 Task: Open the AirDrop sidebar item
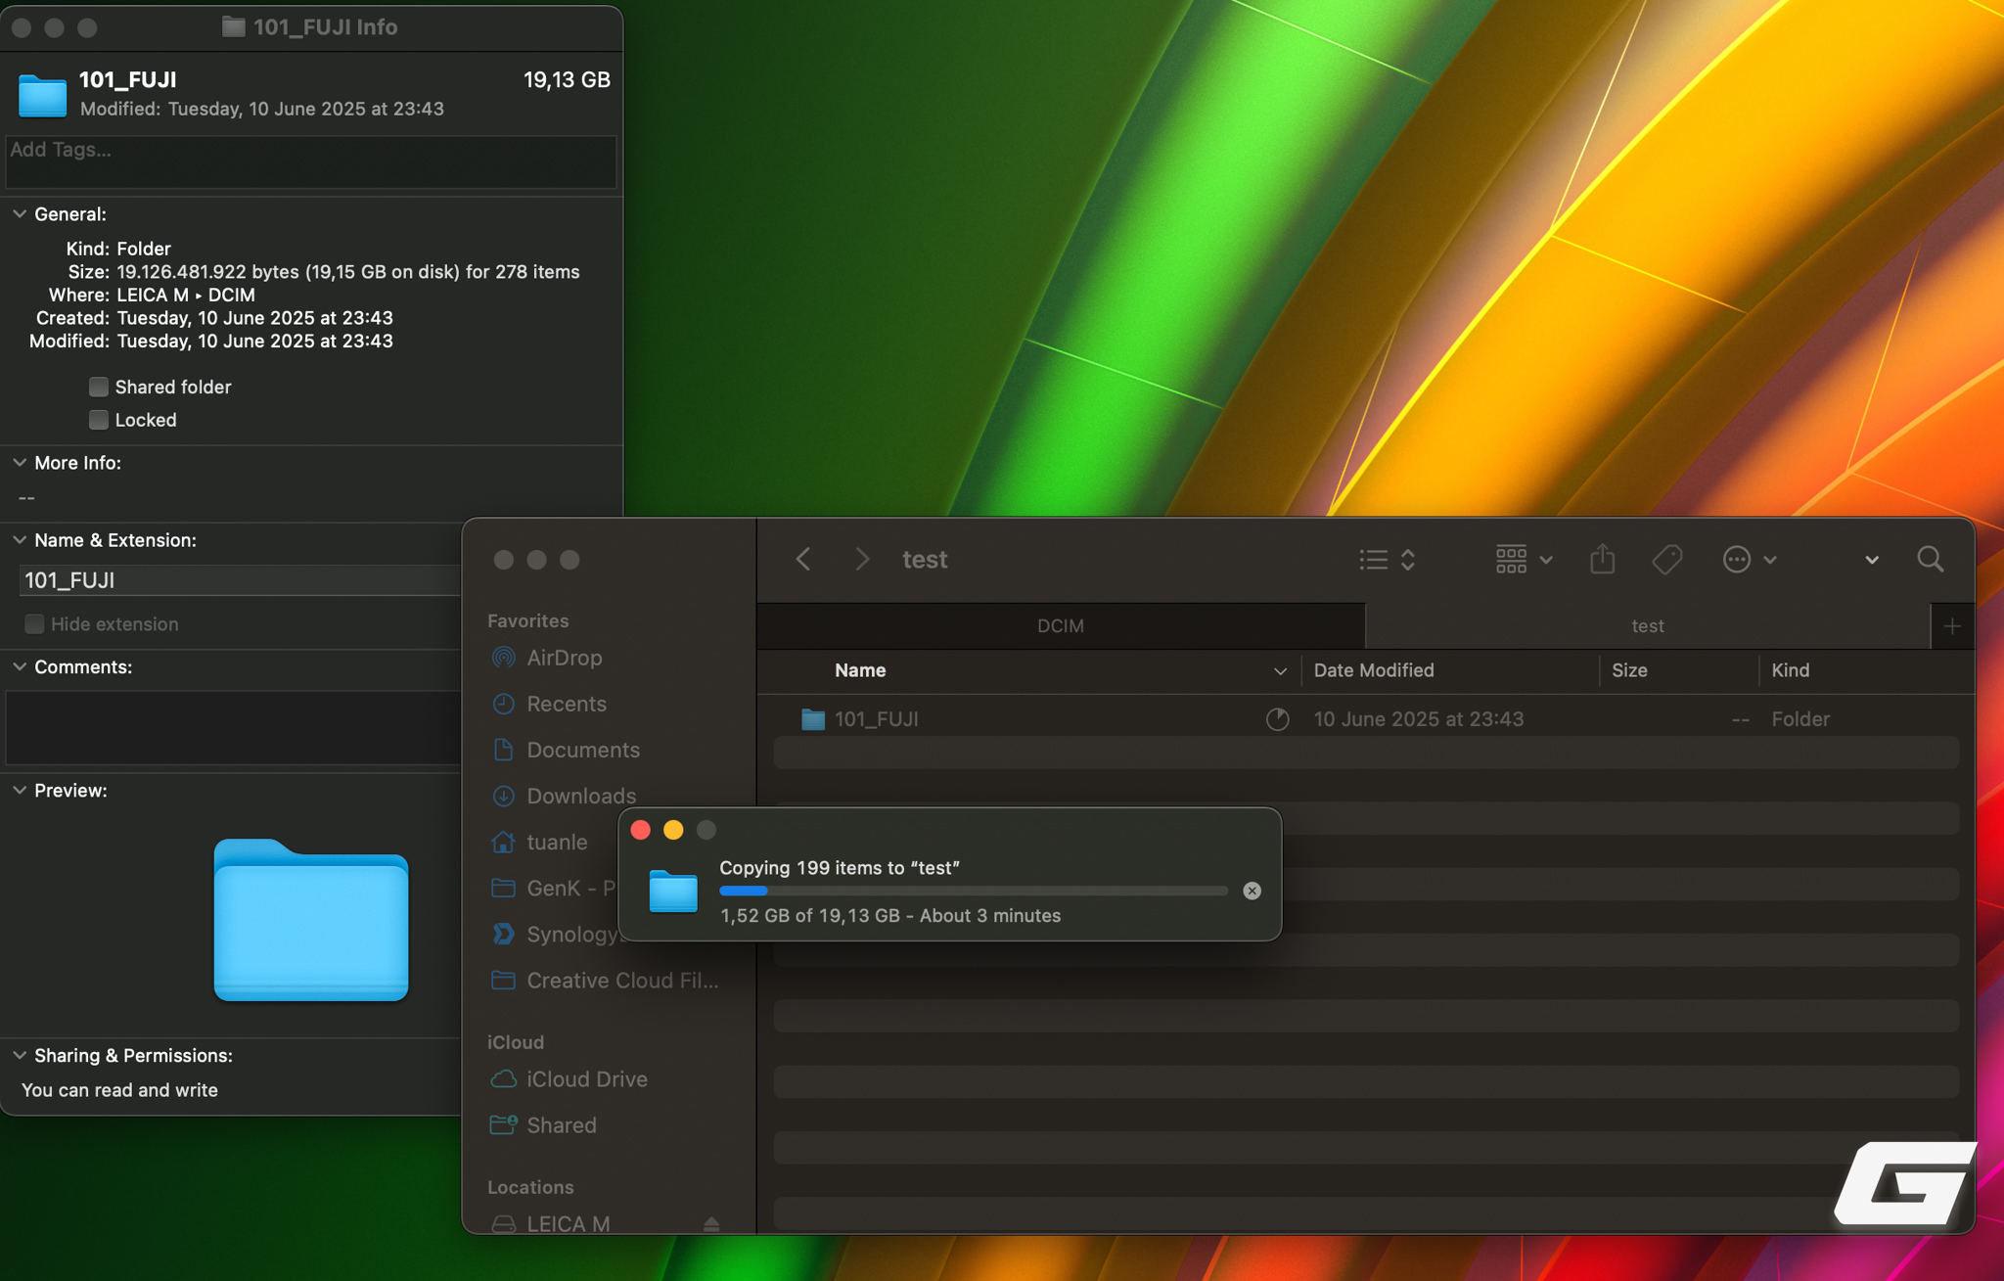coord(564,658)
